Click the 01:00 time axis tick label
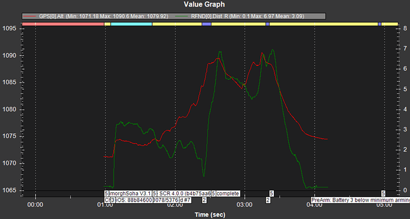Screen dimensions: 410x219 [x=105, y=205]
